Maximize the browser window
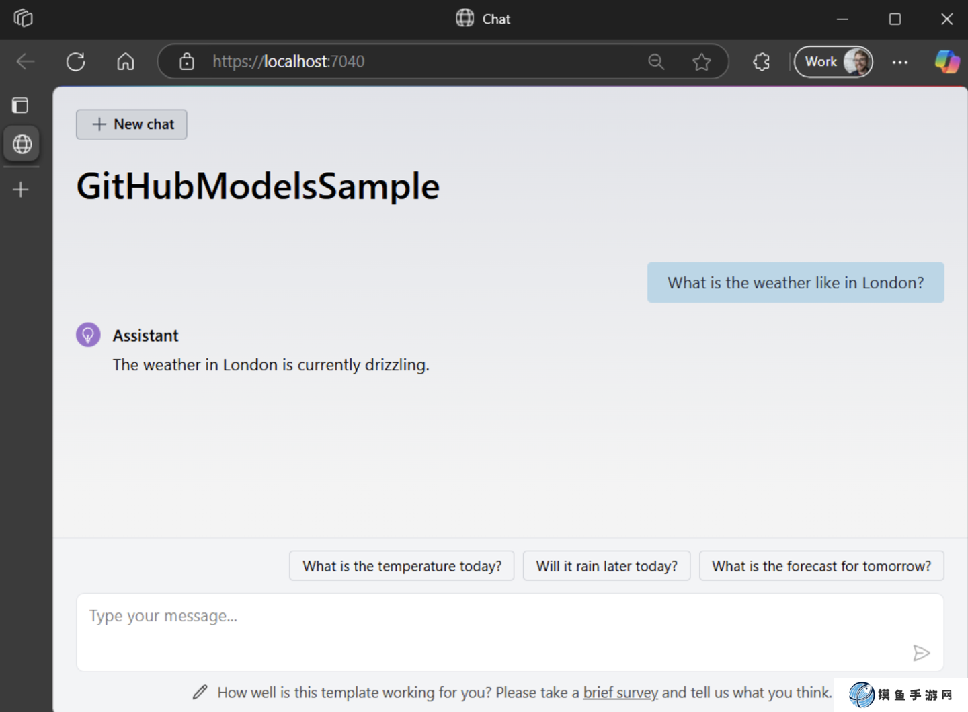The height and width of the screenshot is (712, 968). point(895,19)
